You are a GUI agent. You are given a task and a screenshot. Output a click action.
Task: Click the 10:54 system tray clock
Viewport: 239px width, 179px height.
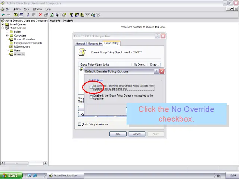pyautogui.click(x=233, y=176)
